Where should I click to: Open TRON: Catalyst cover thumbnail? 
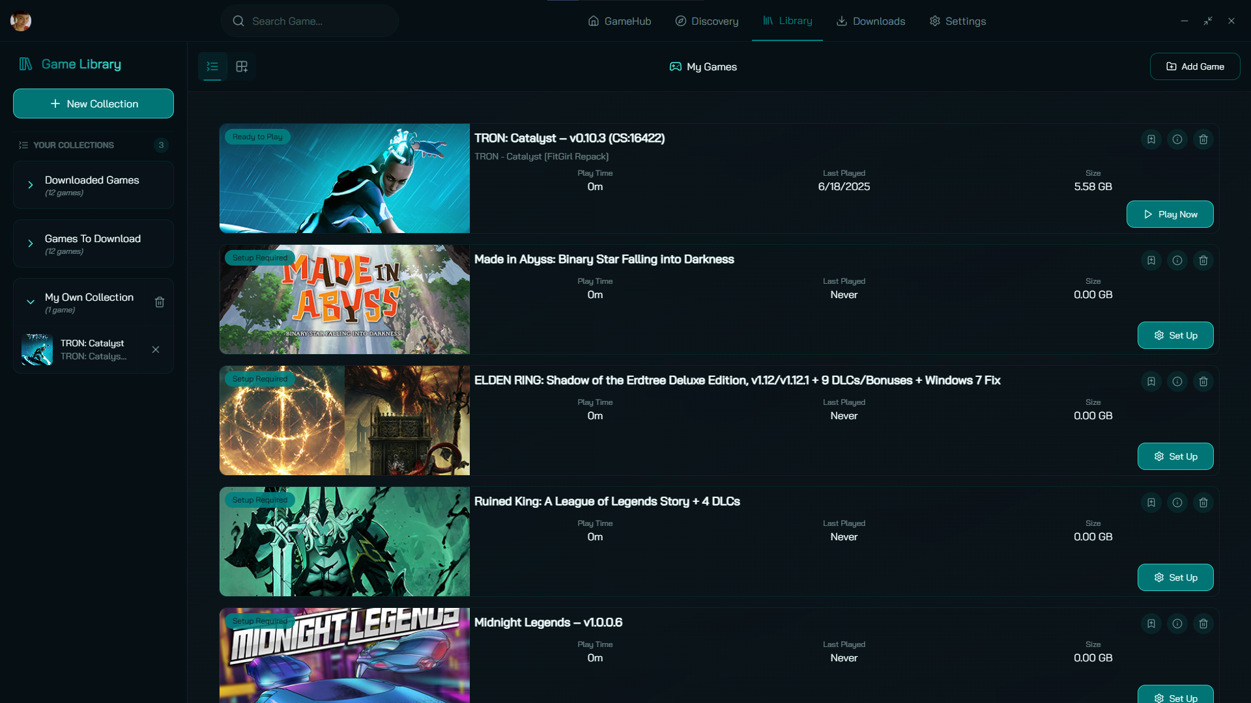[x=345, y=178]
